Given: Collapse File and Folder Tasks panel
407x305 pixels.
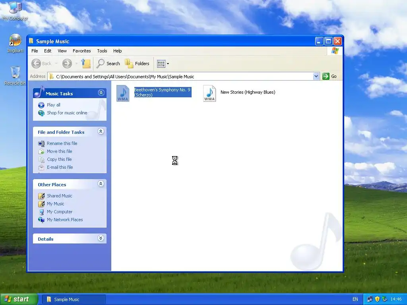Looking at the screenshot, I should pos(101,131).
